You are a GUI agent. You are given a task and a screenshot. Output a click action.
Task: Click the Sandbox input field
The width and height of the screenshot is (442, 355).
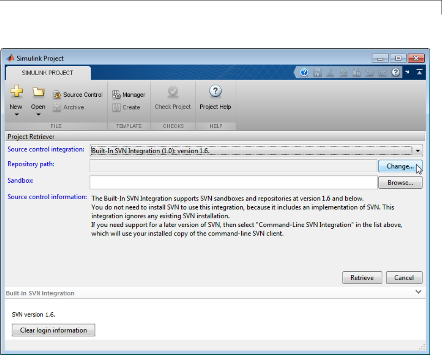[233, 182]
